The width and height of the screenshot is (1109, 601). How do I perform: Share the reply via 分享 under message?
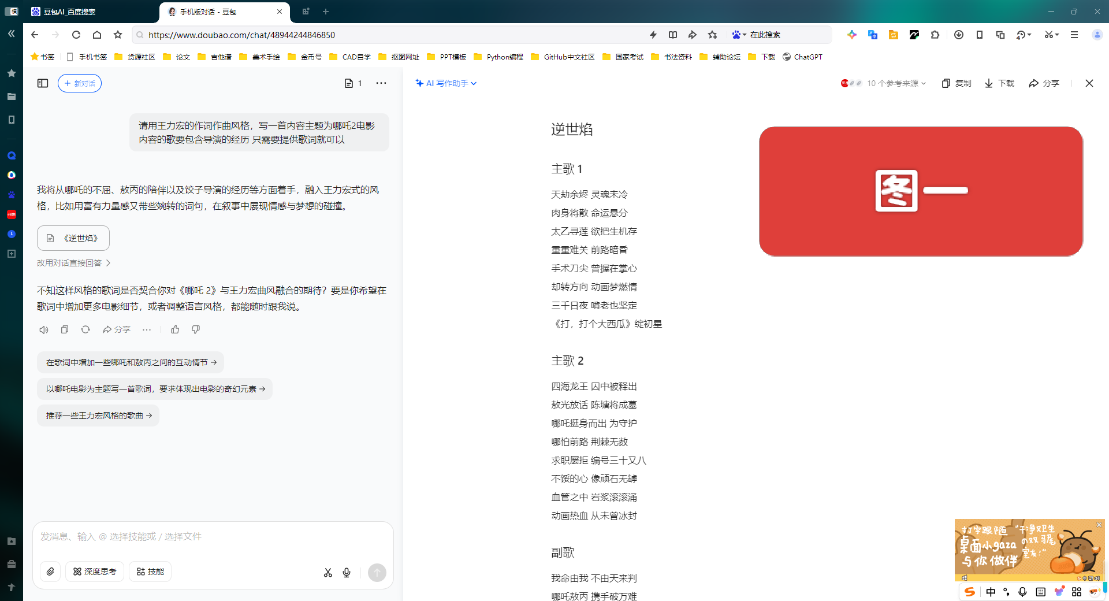pos(117,329)
